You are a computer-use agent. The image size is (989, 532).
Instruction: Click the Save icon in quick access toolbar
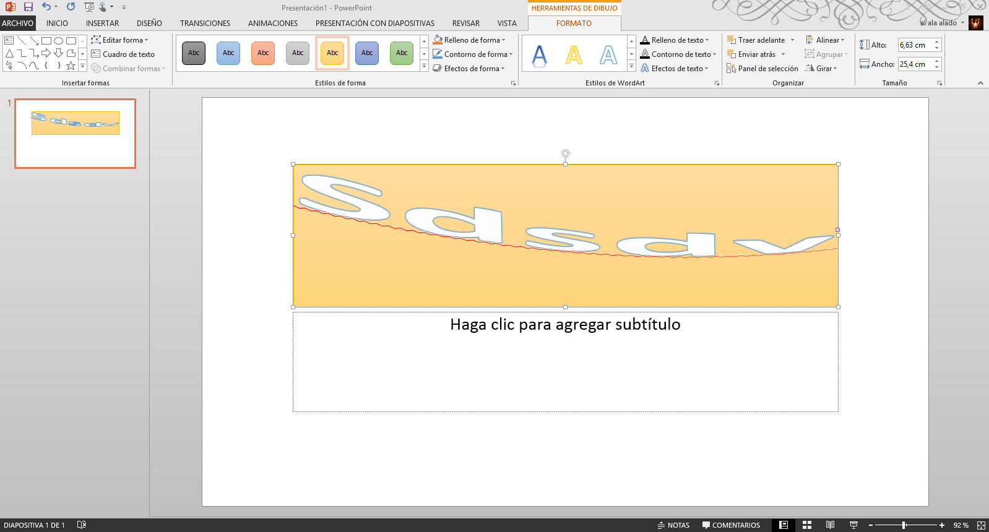pos(28,7)
